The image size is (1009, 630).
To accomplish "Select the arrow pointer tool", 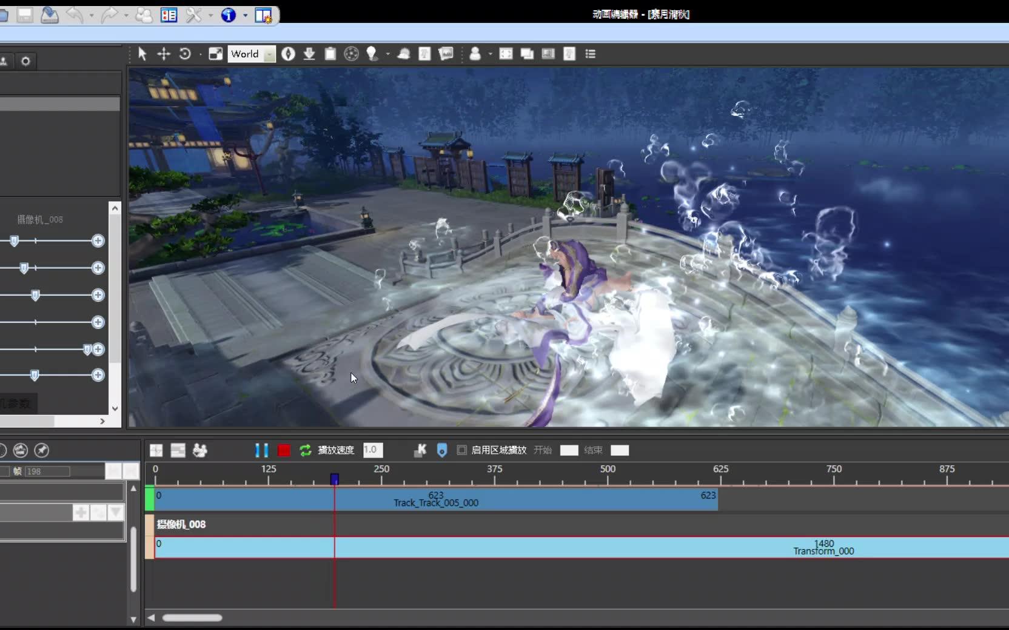I will click(142, 54).
